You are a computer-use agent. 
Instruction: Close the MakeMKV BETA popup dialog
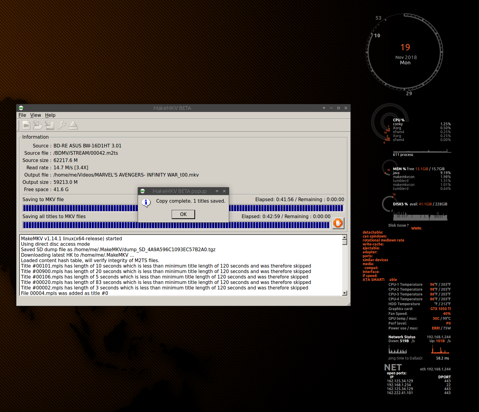(224, 191)
